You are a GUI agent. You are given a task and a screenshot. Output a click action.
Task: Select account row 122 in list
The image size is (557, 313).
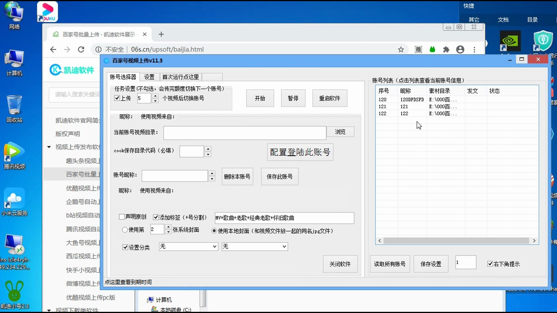[457, 113]
